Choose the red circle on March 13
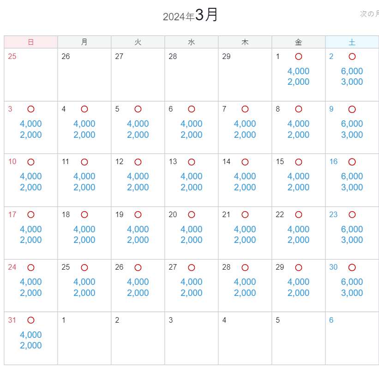Screen dimensions: 379x366 click(x=192, y=162)
